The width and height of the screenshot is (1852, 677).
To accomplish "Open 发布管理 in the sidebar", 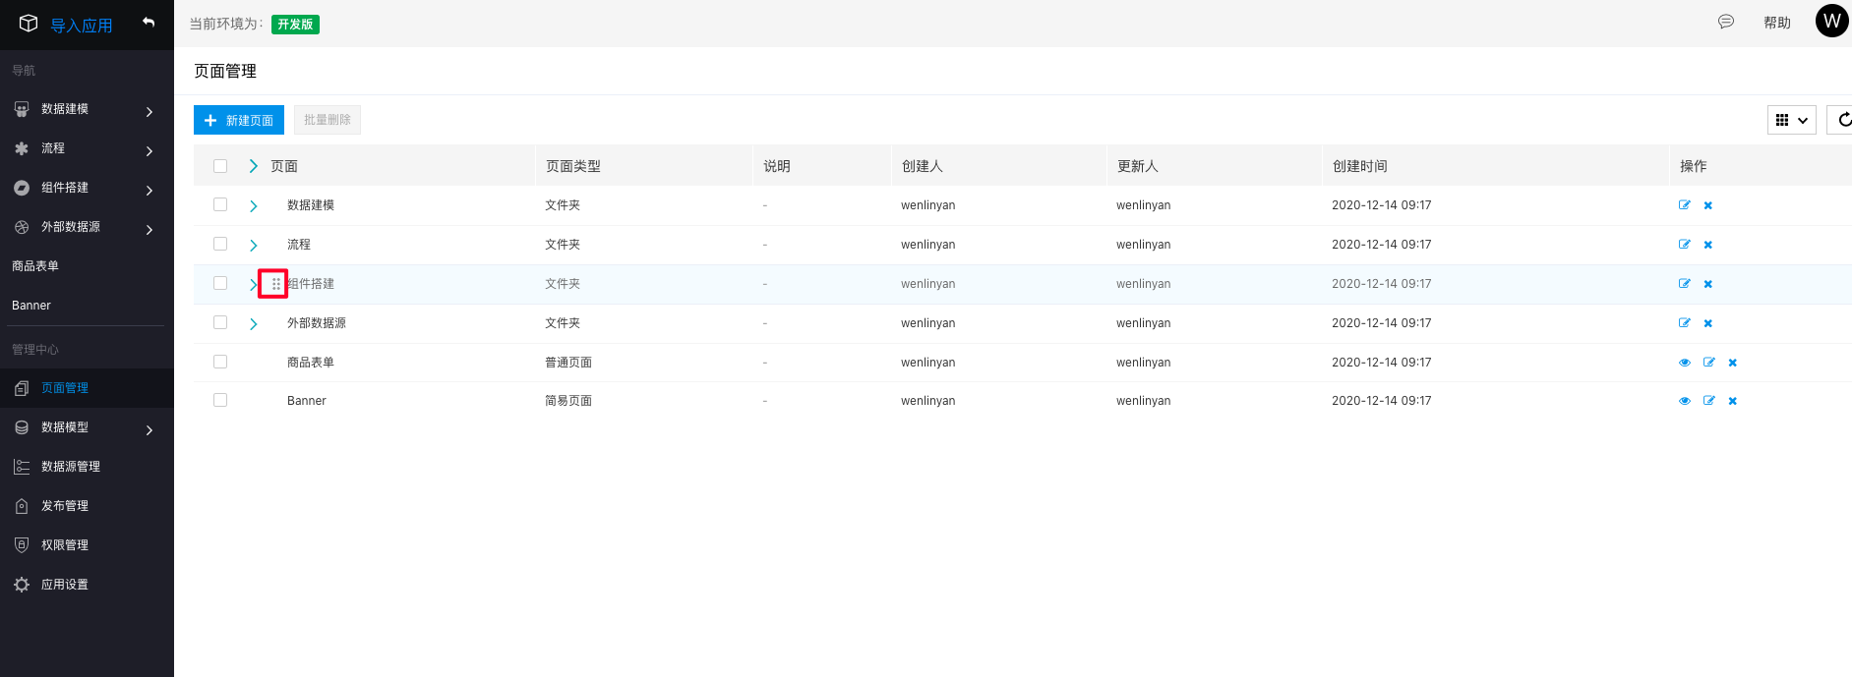I will (x=65, y=506).
